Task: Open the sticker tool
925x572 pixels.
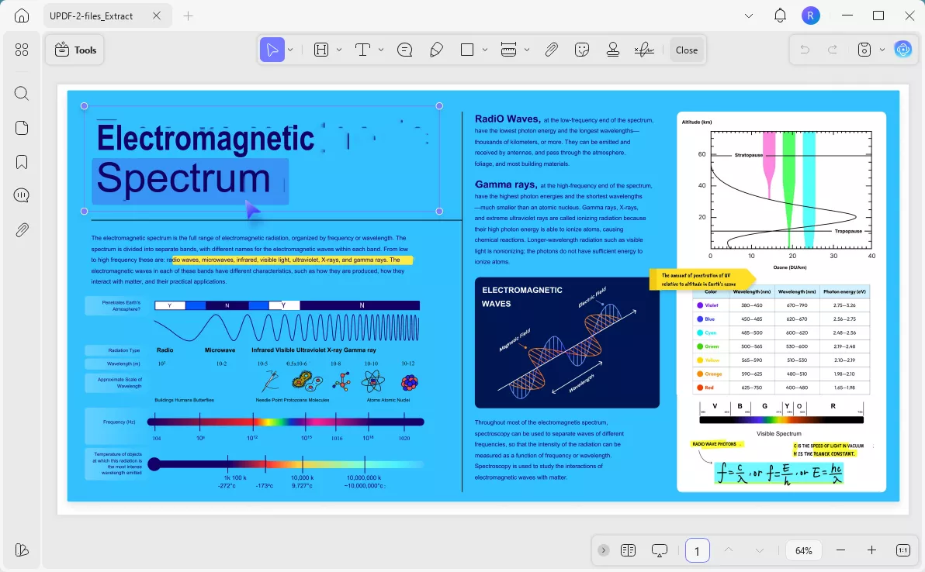Action: point(582,50)
